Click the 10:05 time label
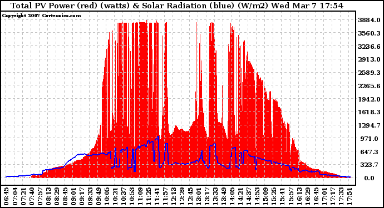The width and height of the screenshot is (384, 208). pyautogui.click(x=106, y=196)
